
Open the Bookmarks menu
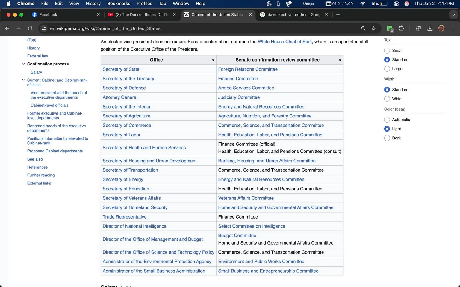(119, 4)
